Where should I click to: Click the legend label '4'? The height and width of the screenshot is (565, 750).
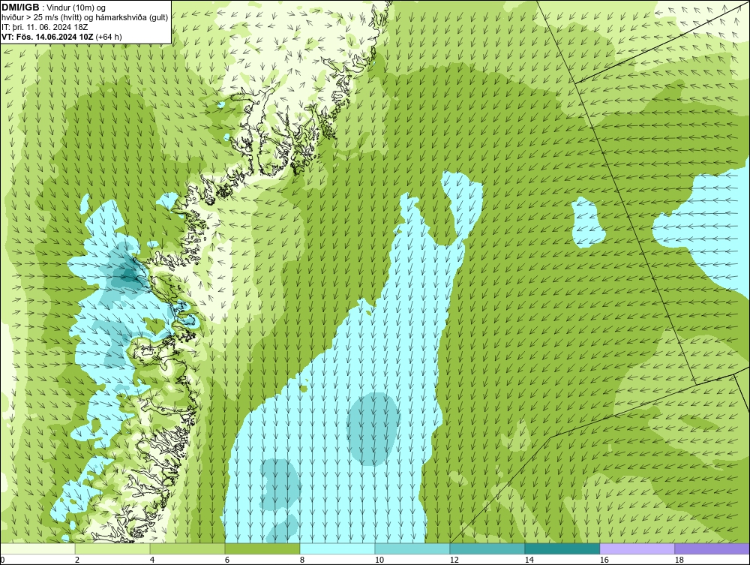pyautogui.click(x=152, y=560)
